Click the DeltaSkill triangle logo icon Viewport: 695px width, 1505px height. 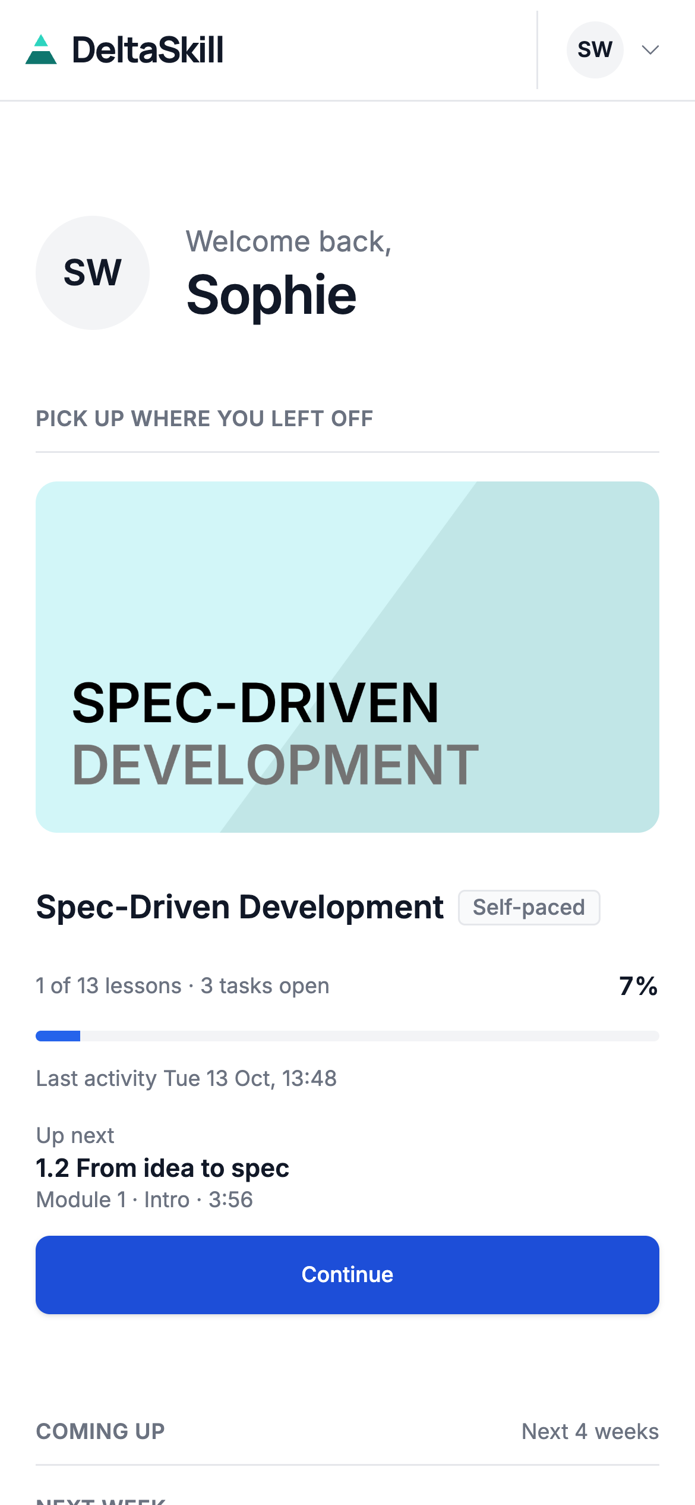point(41,49)
